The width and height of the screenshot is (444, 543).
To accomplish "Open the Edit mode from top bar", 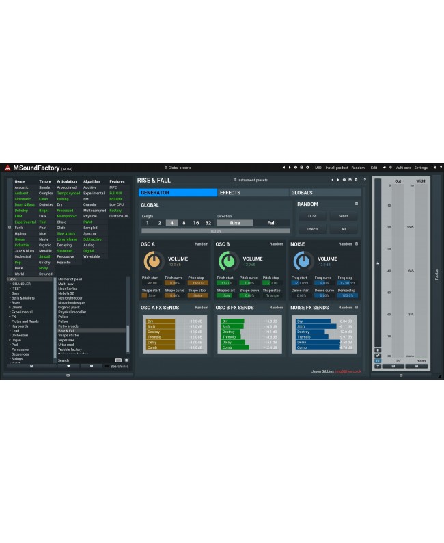I will coord(374,168).
